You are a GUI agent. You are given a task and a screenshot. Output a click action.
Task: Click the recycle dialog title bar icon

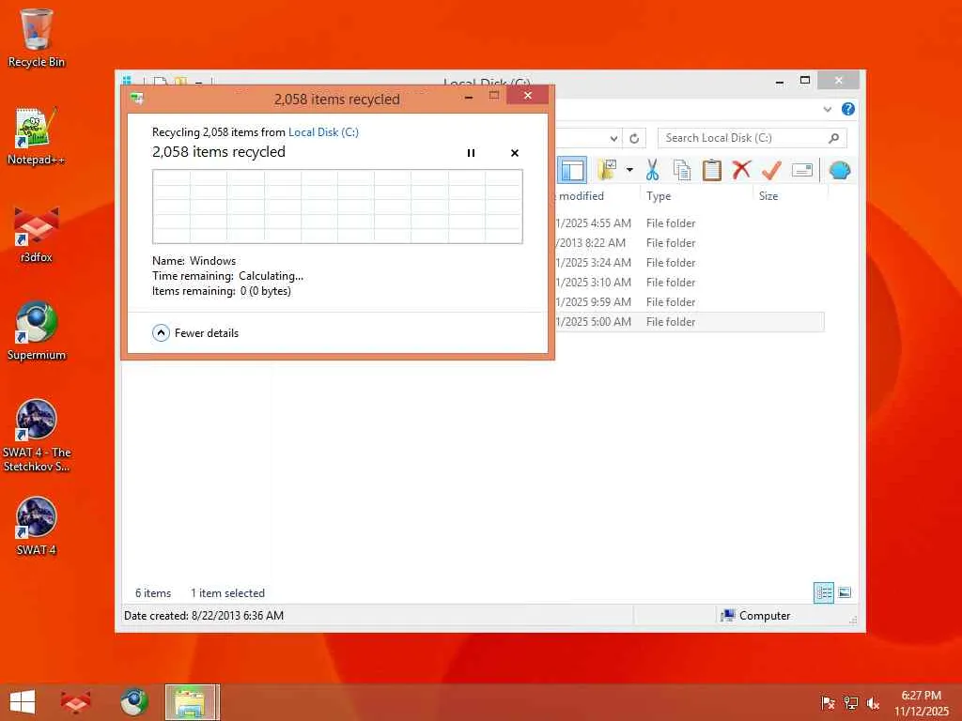[x=137, y=98]
